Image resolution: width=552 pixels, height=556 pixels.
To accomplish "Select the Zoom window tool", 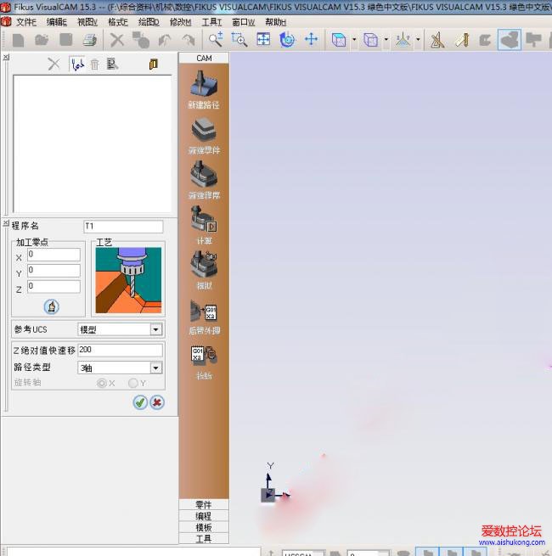I will click(x=239, y=39).
